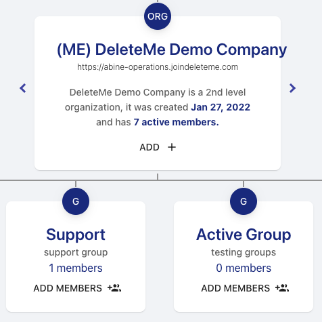Click add-people icon in Active Group card
322x322 pixels.
pyautogui.click(x=282, y=288)
